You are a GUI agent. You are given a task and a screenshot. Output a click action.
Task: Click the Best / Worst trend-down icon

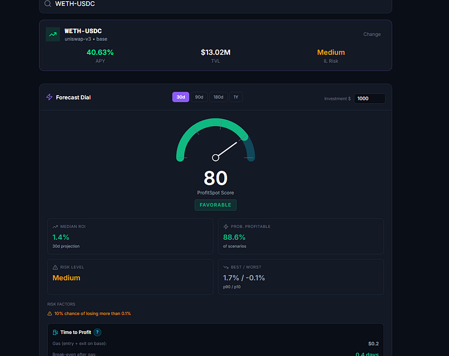click(x=225, y=267)
